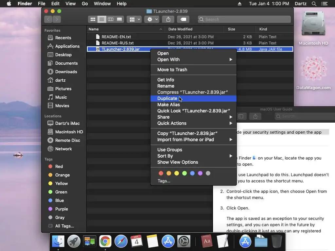Apply purple tag color in context menu

click(x=200, y=173)
